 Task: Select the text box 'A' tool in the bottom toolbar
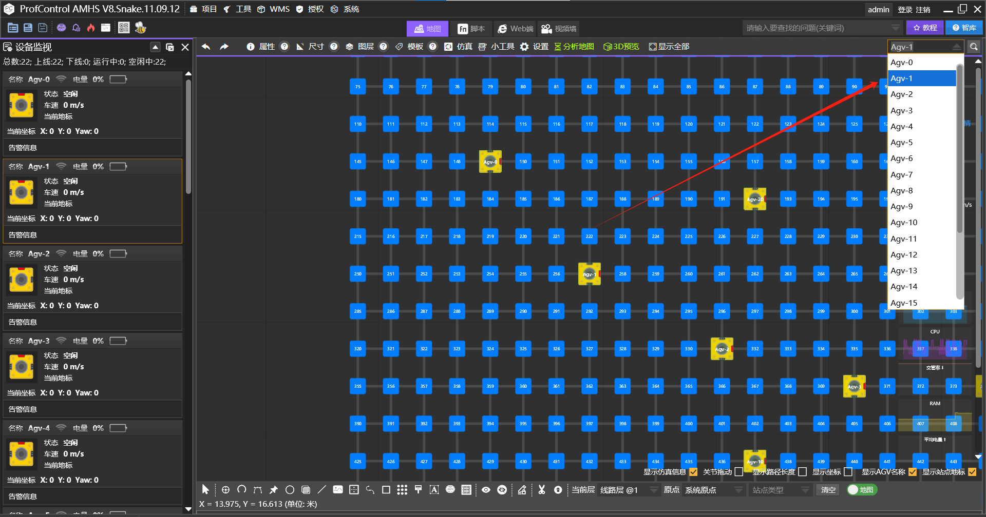[x=434, y=490]
